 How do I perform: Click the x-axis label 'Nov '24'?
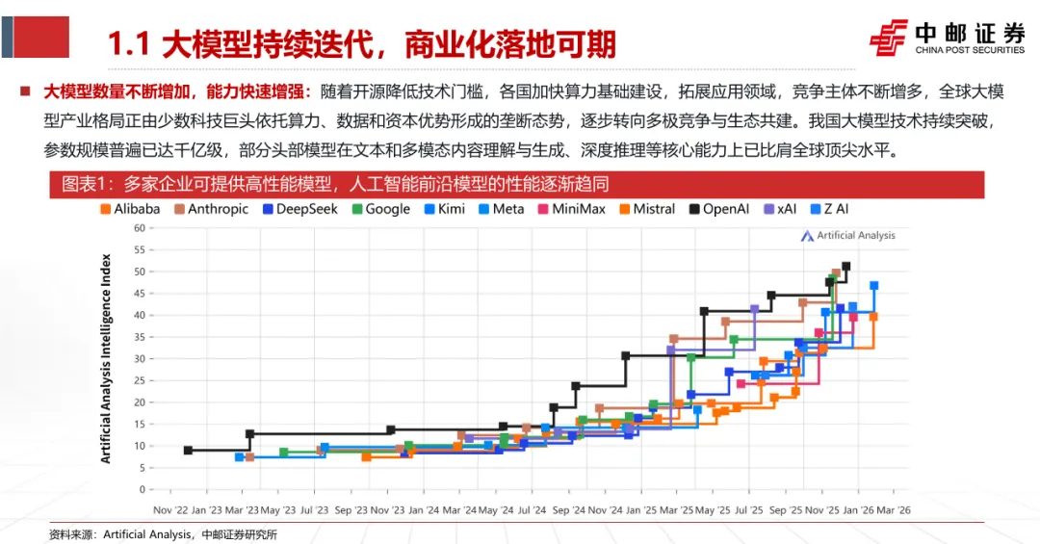pyautogui.click(x=605, y=510)
